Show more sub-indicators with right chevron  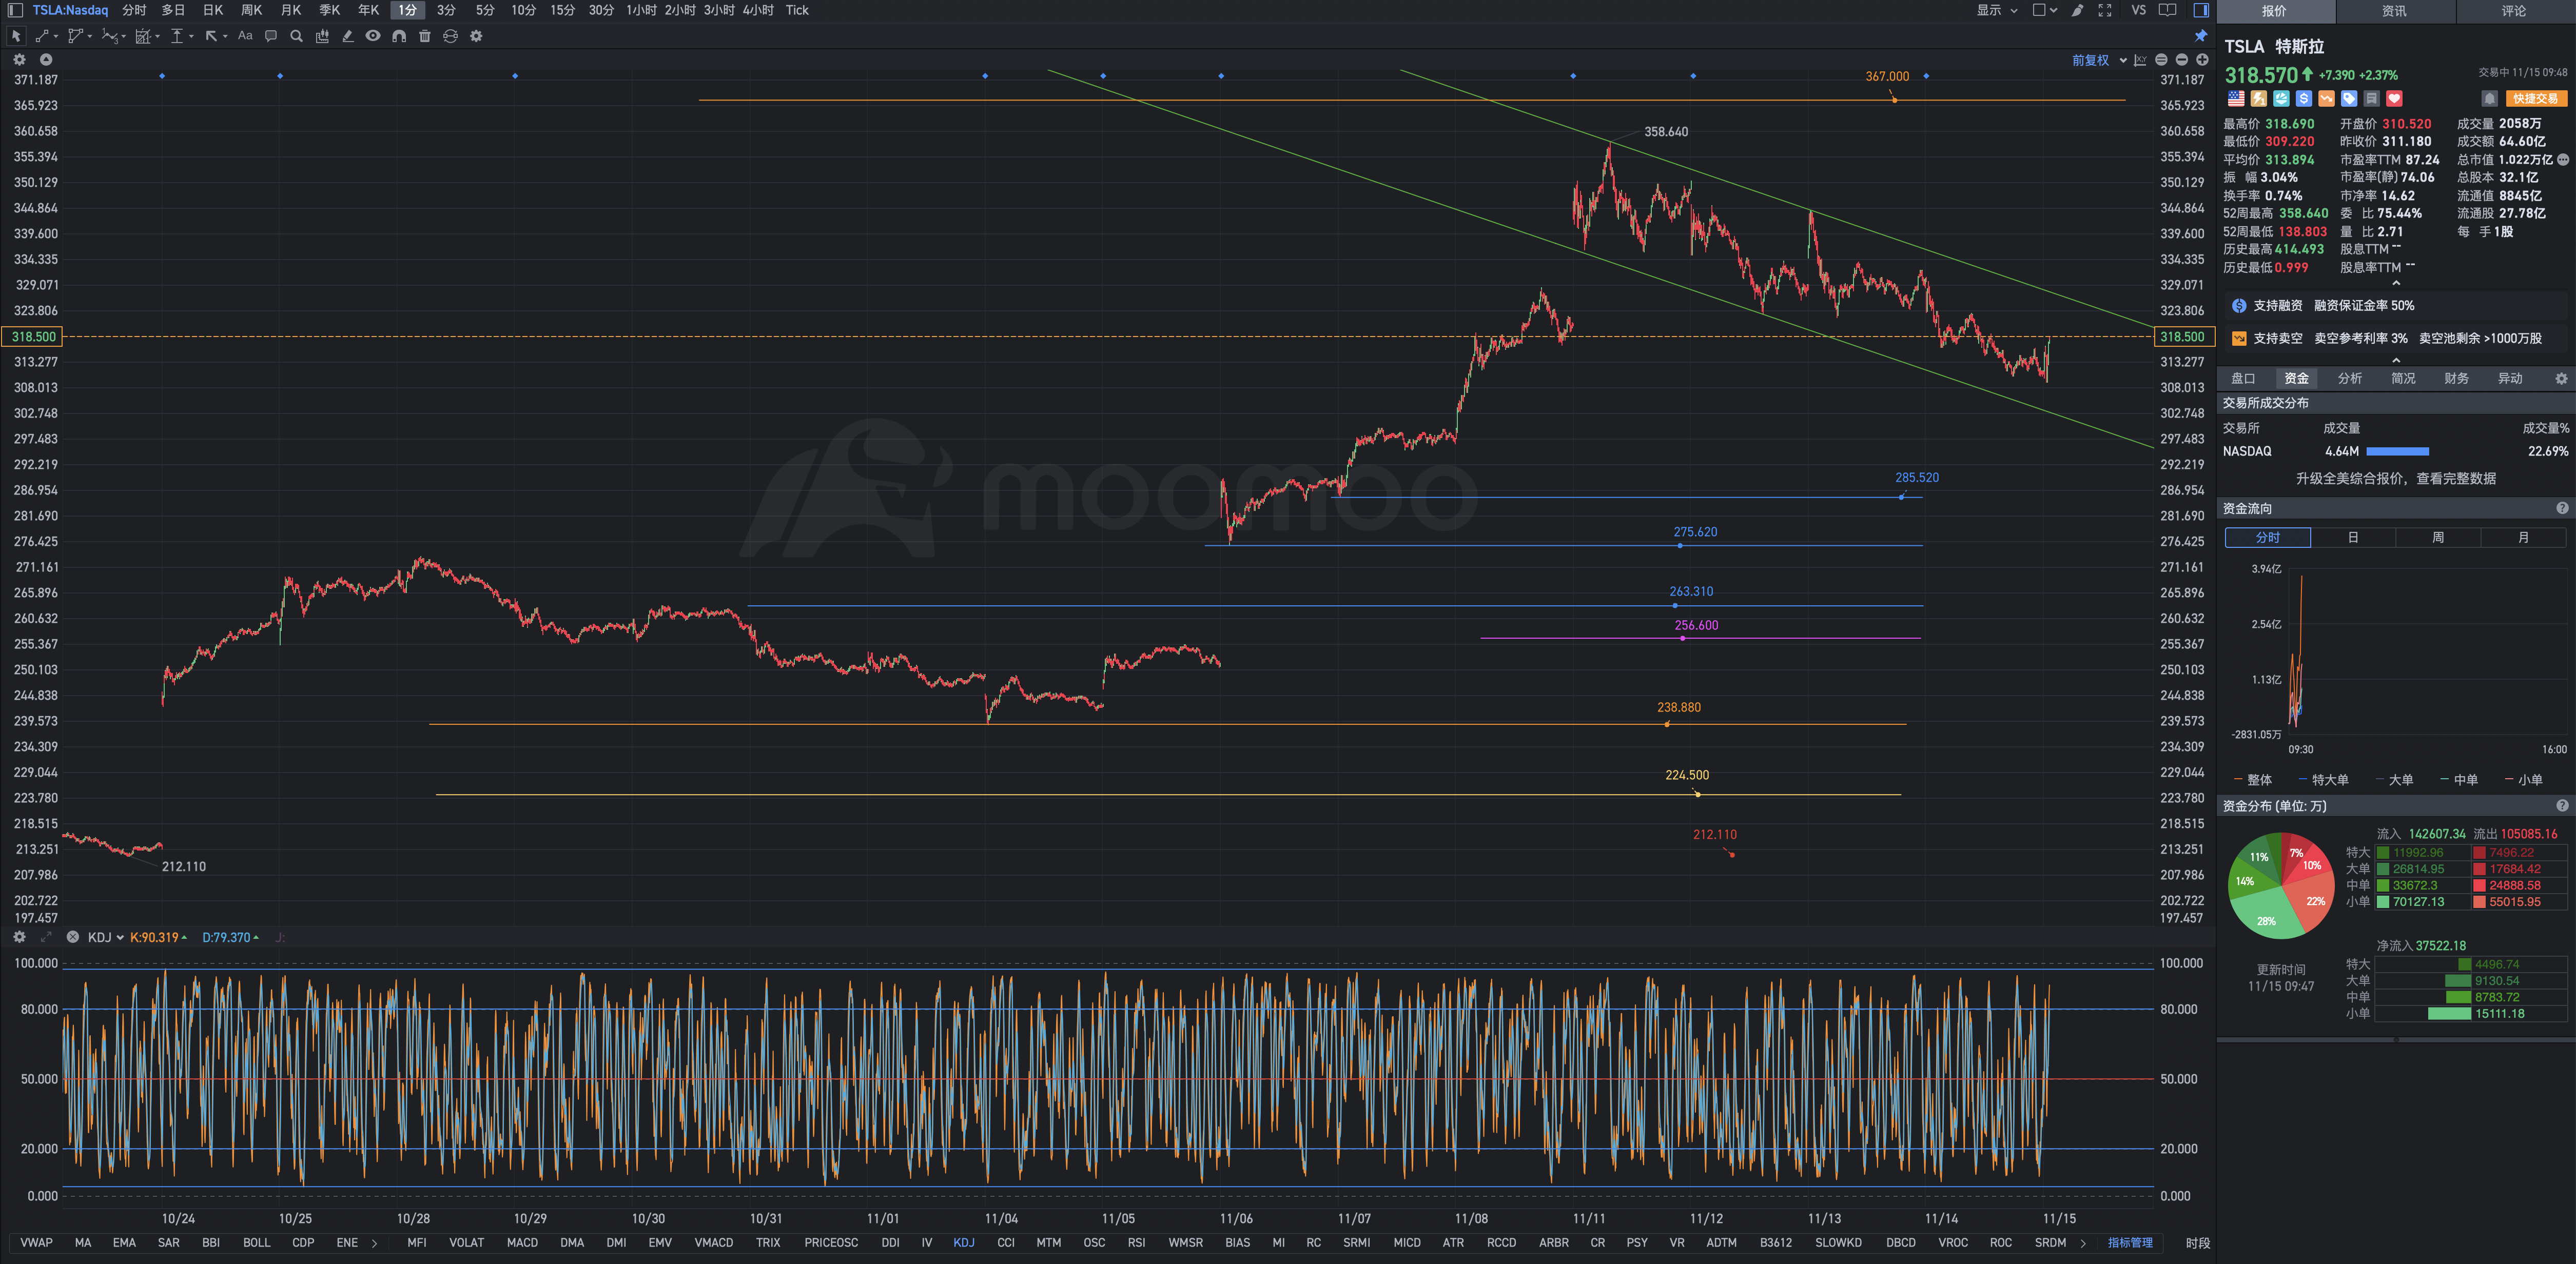(2083, 1243)
